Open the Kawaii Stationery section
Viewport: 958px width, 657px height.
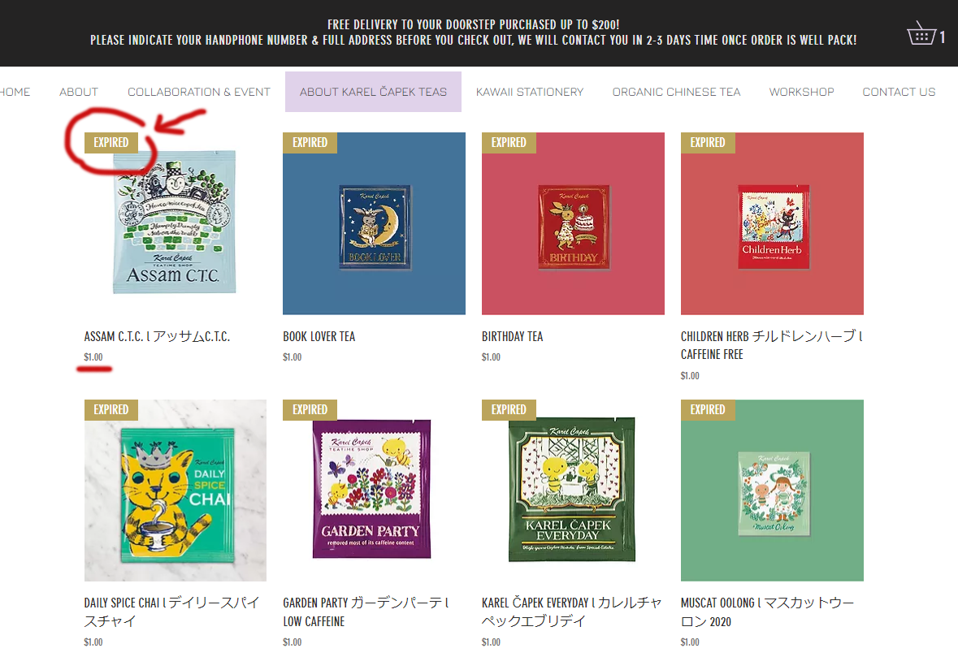point(530,92)
